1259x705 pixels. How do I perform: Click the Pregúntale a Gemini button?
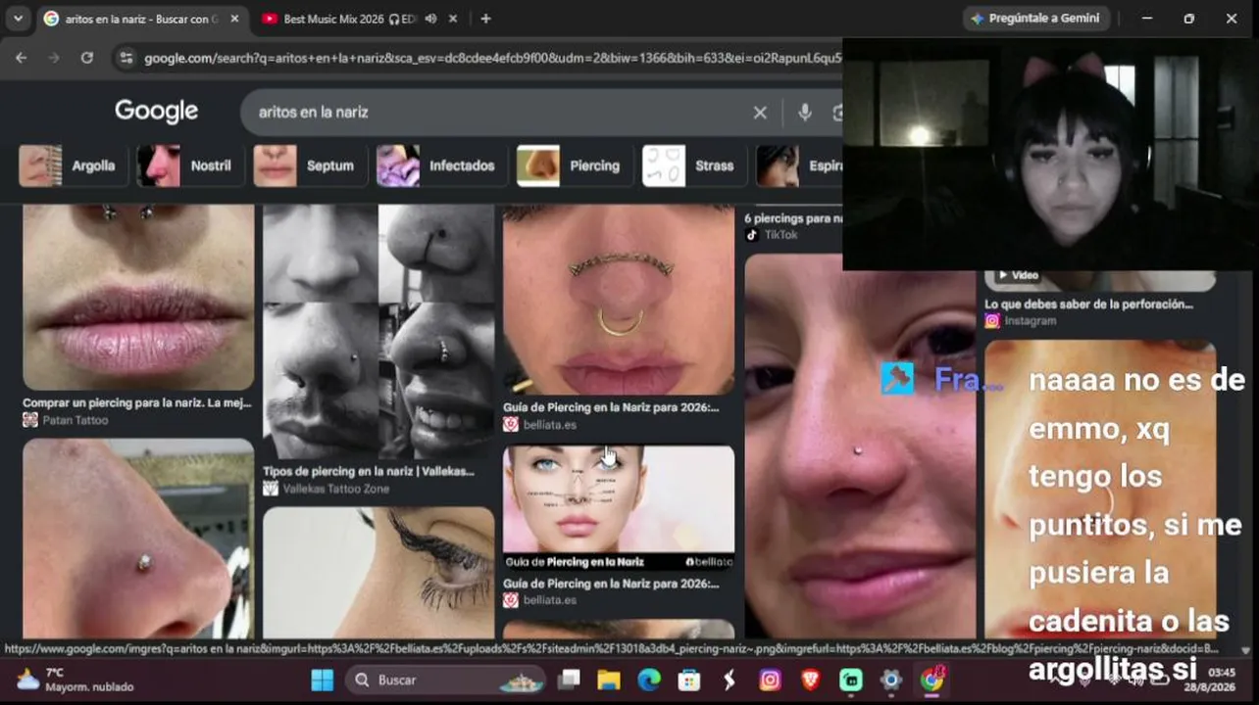[1037, 19]
